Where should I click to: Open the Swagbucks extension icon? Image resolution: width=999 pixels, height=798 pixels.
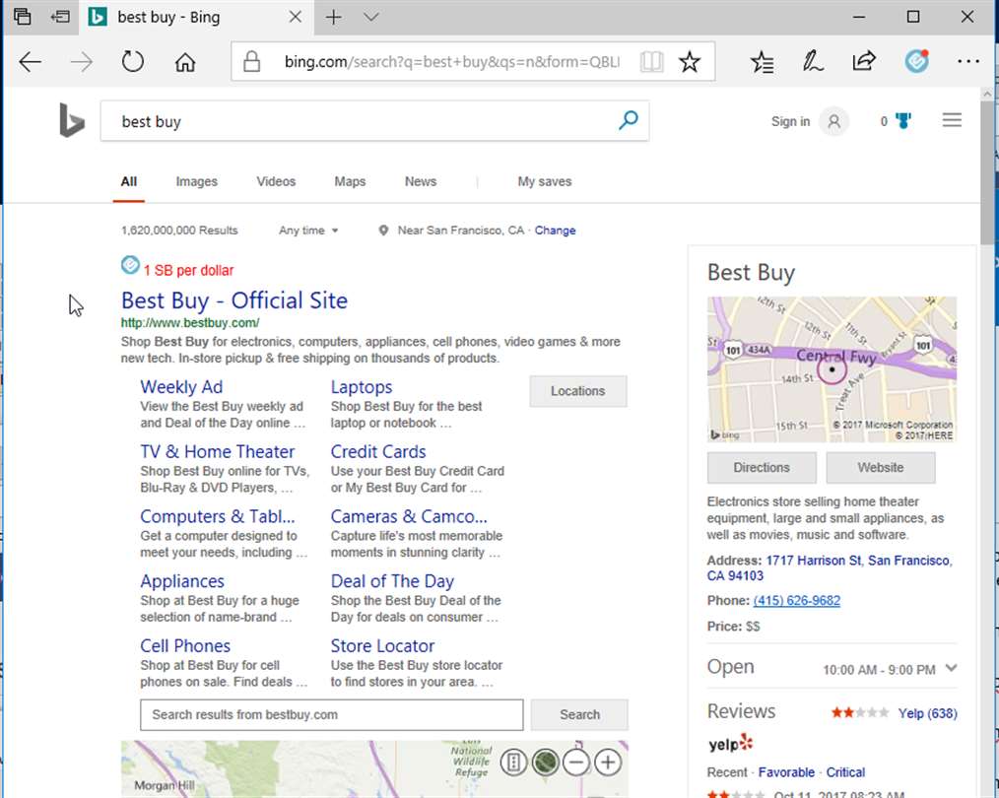click(917, 61)
